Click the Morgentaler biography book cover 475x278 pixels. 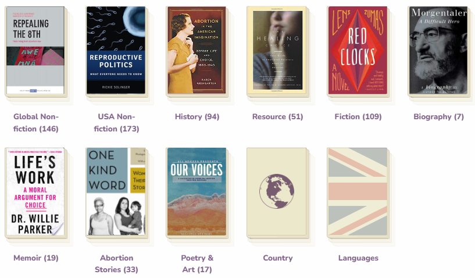click(x=438, y=51)
